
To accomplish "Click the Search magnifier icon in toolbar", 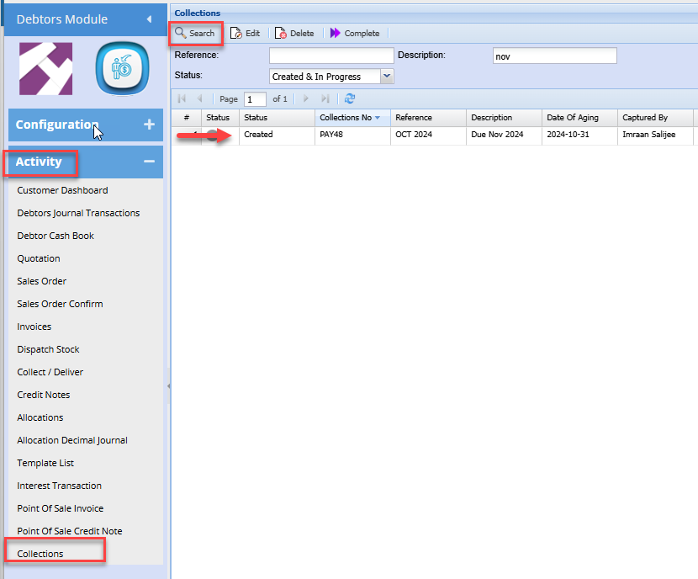I will [181, 33].
